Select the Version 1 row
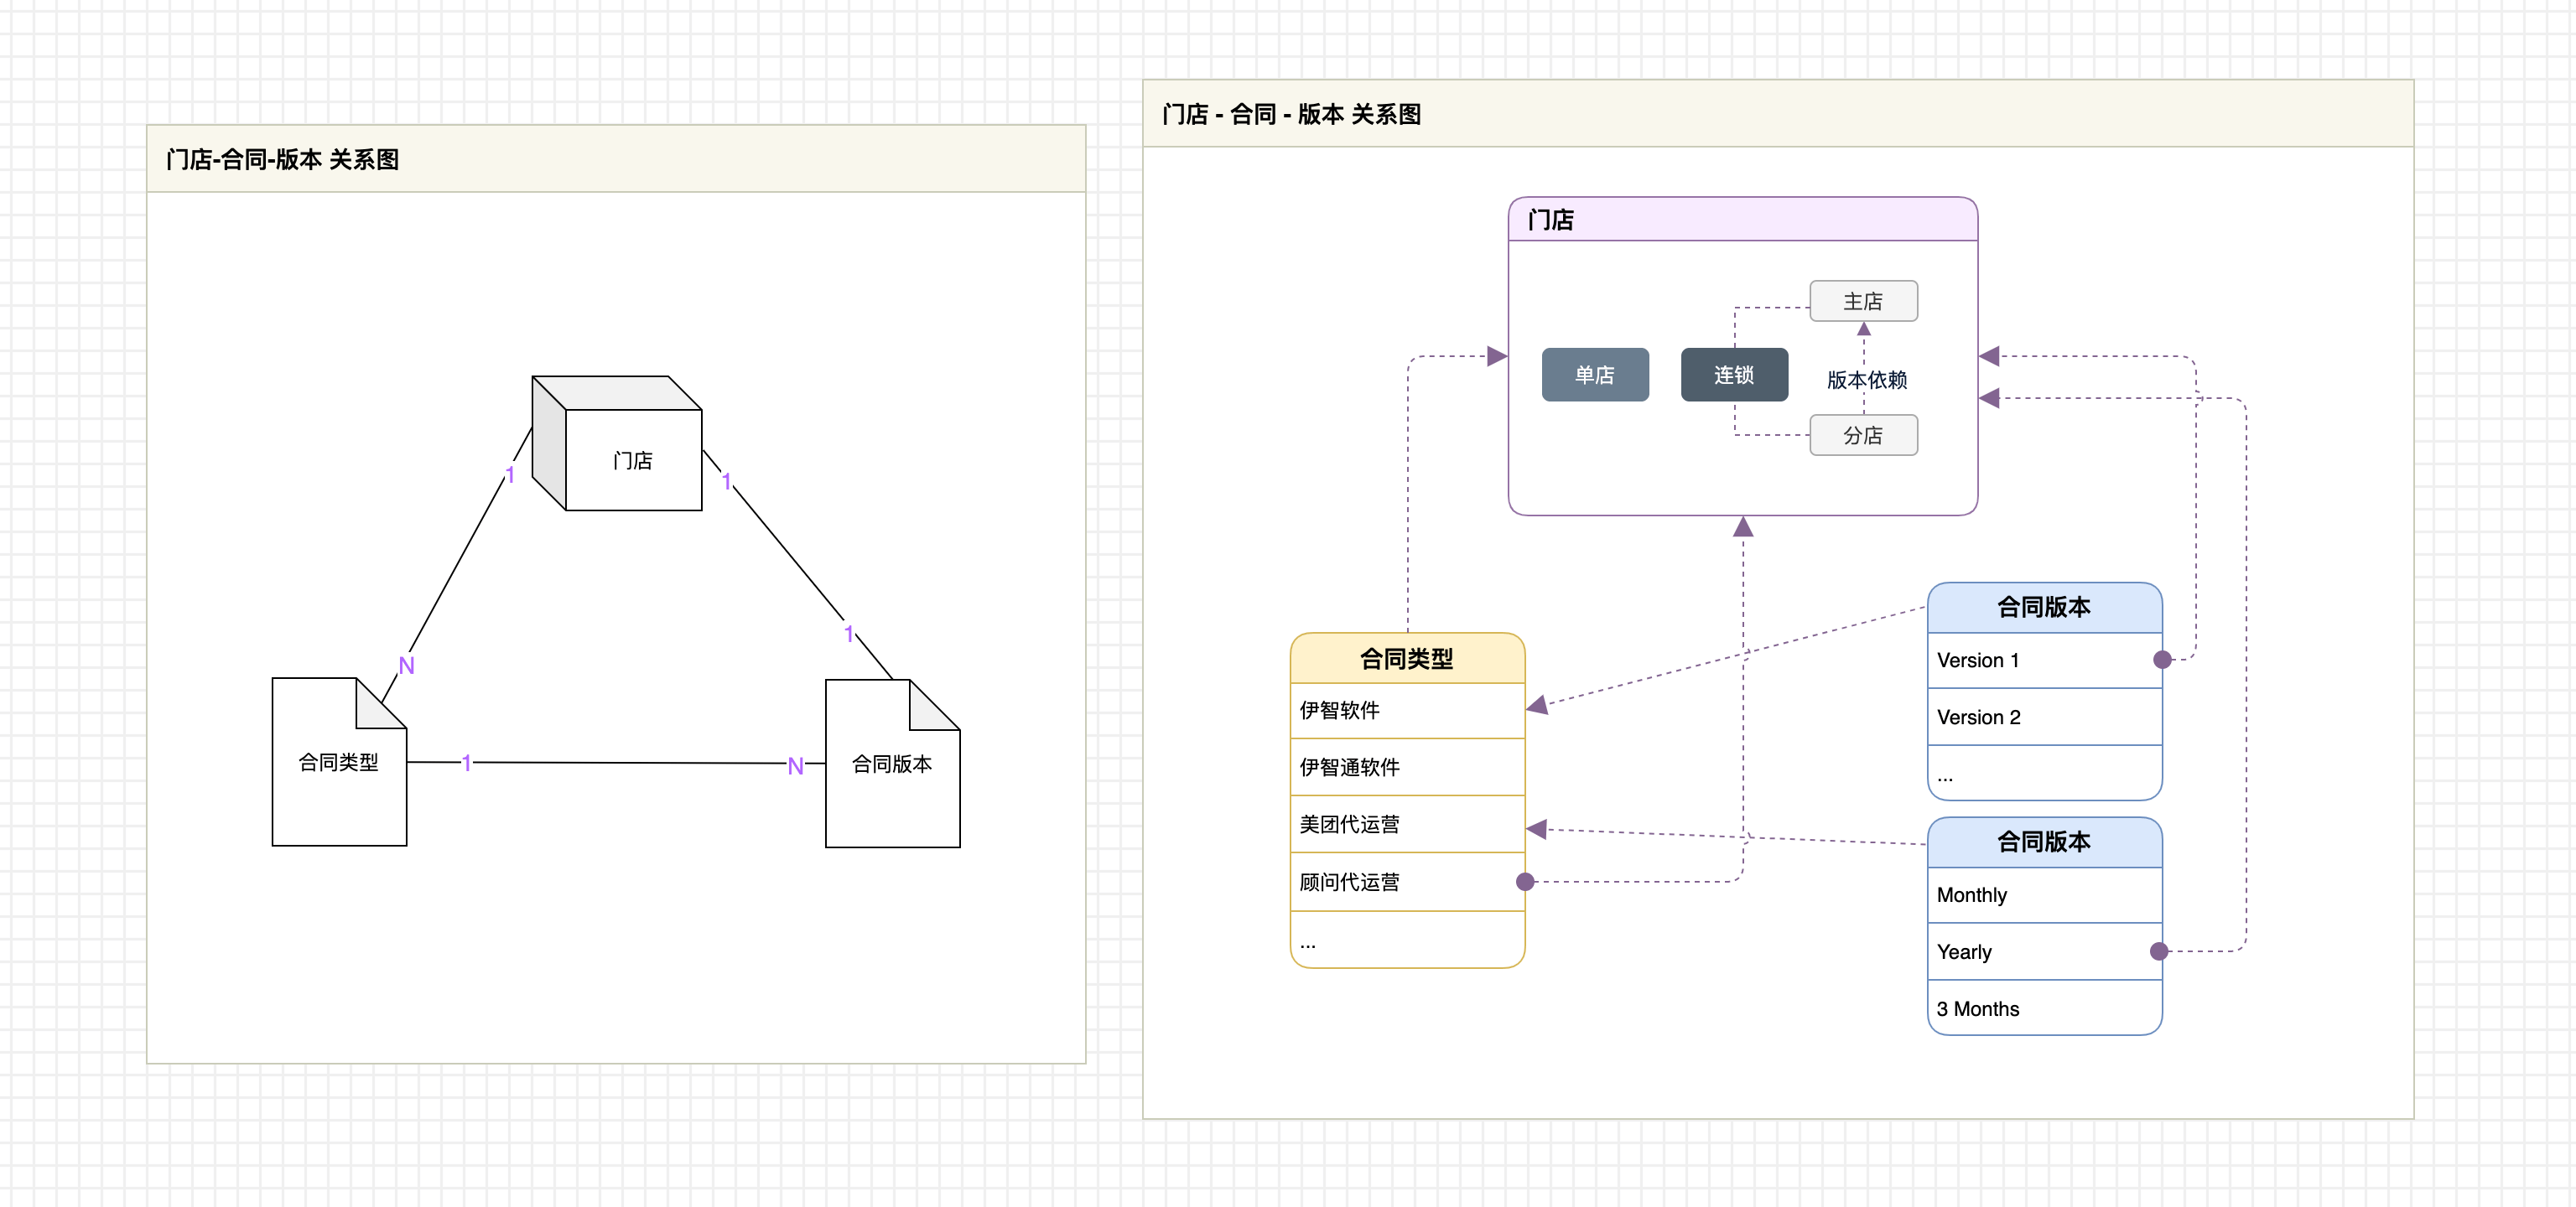This screenshot has width=2576, height=1207. (2044, 660)
